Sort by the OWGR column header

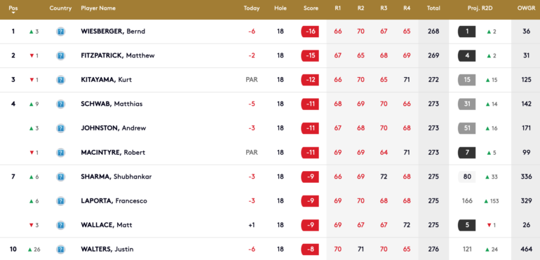526,8
